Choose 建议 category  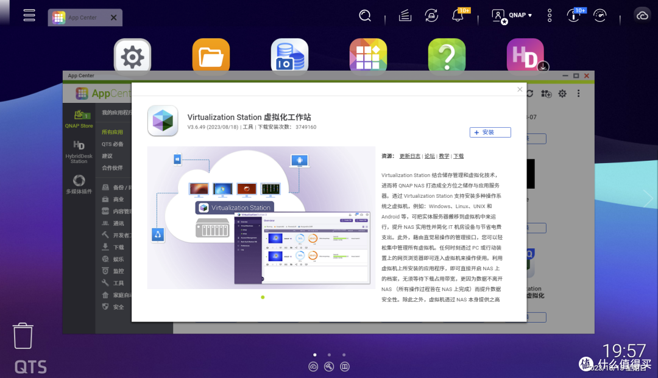(107, 156)
